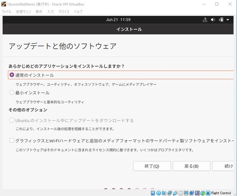Click the 戻る(B) button
Viewport: 237px width, 196px height.
(191, 166)
